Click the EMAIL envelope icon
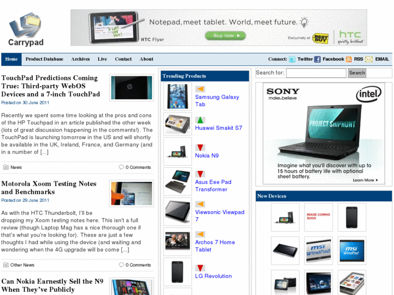This screenshot has height=295, width=394. point(369,59)
